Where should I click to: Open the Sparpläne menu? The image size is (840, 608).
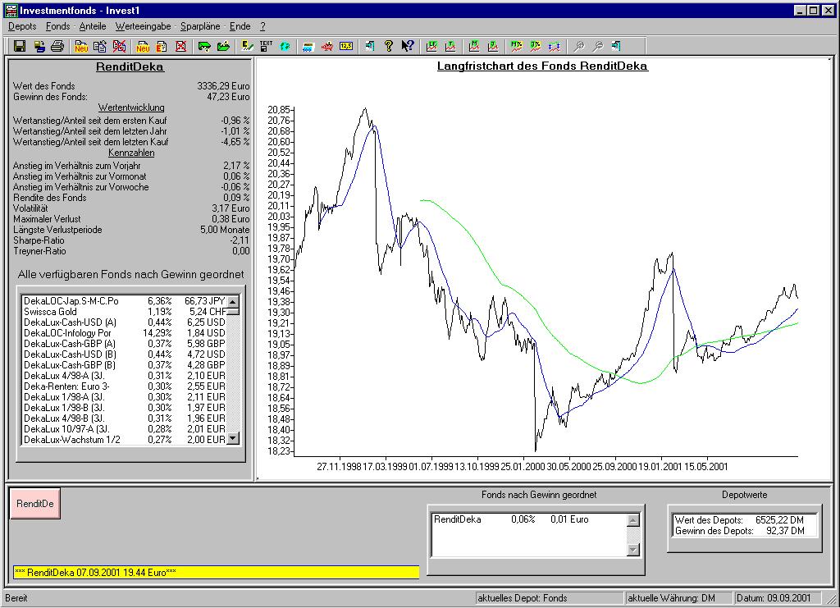tap(200, 26)
